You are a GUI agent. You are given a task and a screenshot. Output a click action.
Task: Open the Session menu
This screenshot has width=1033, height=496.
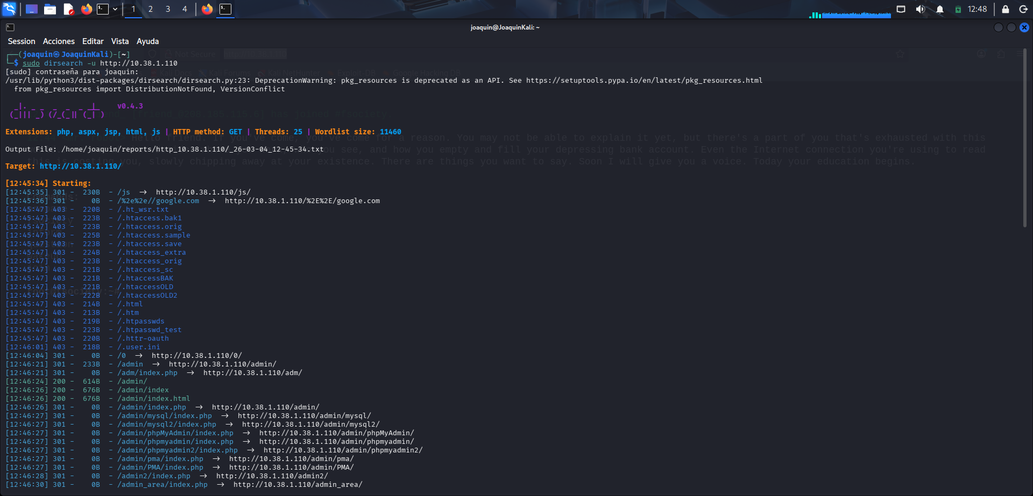[22, 41]
